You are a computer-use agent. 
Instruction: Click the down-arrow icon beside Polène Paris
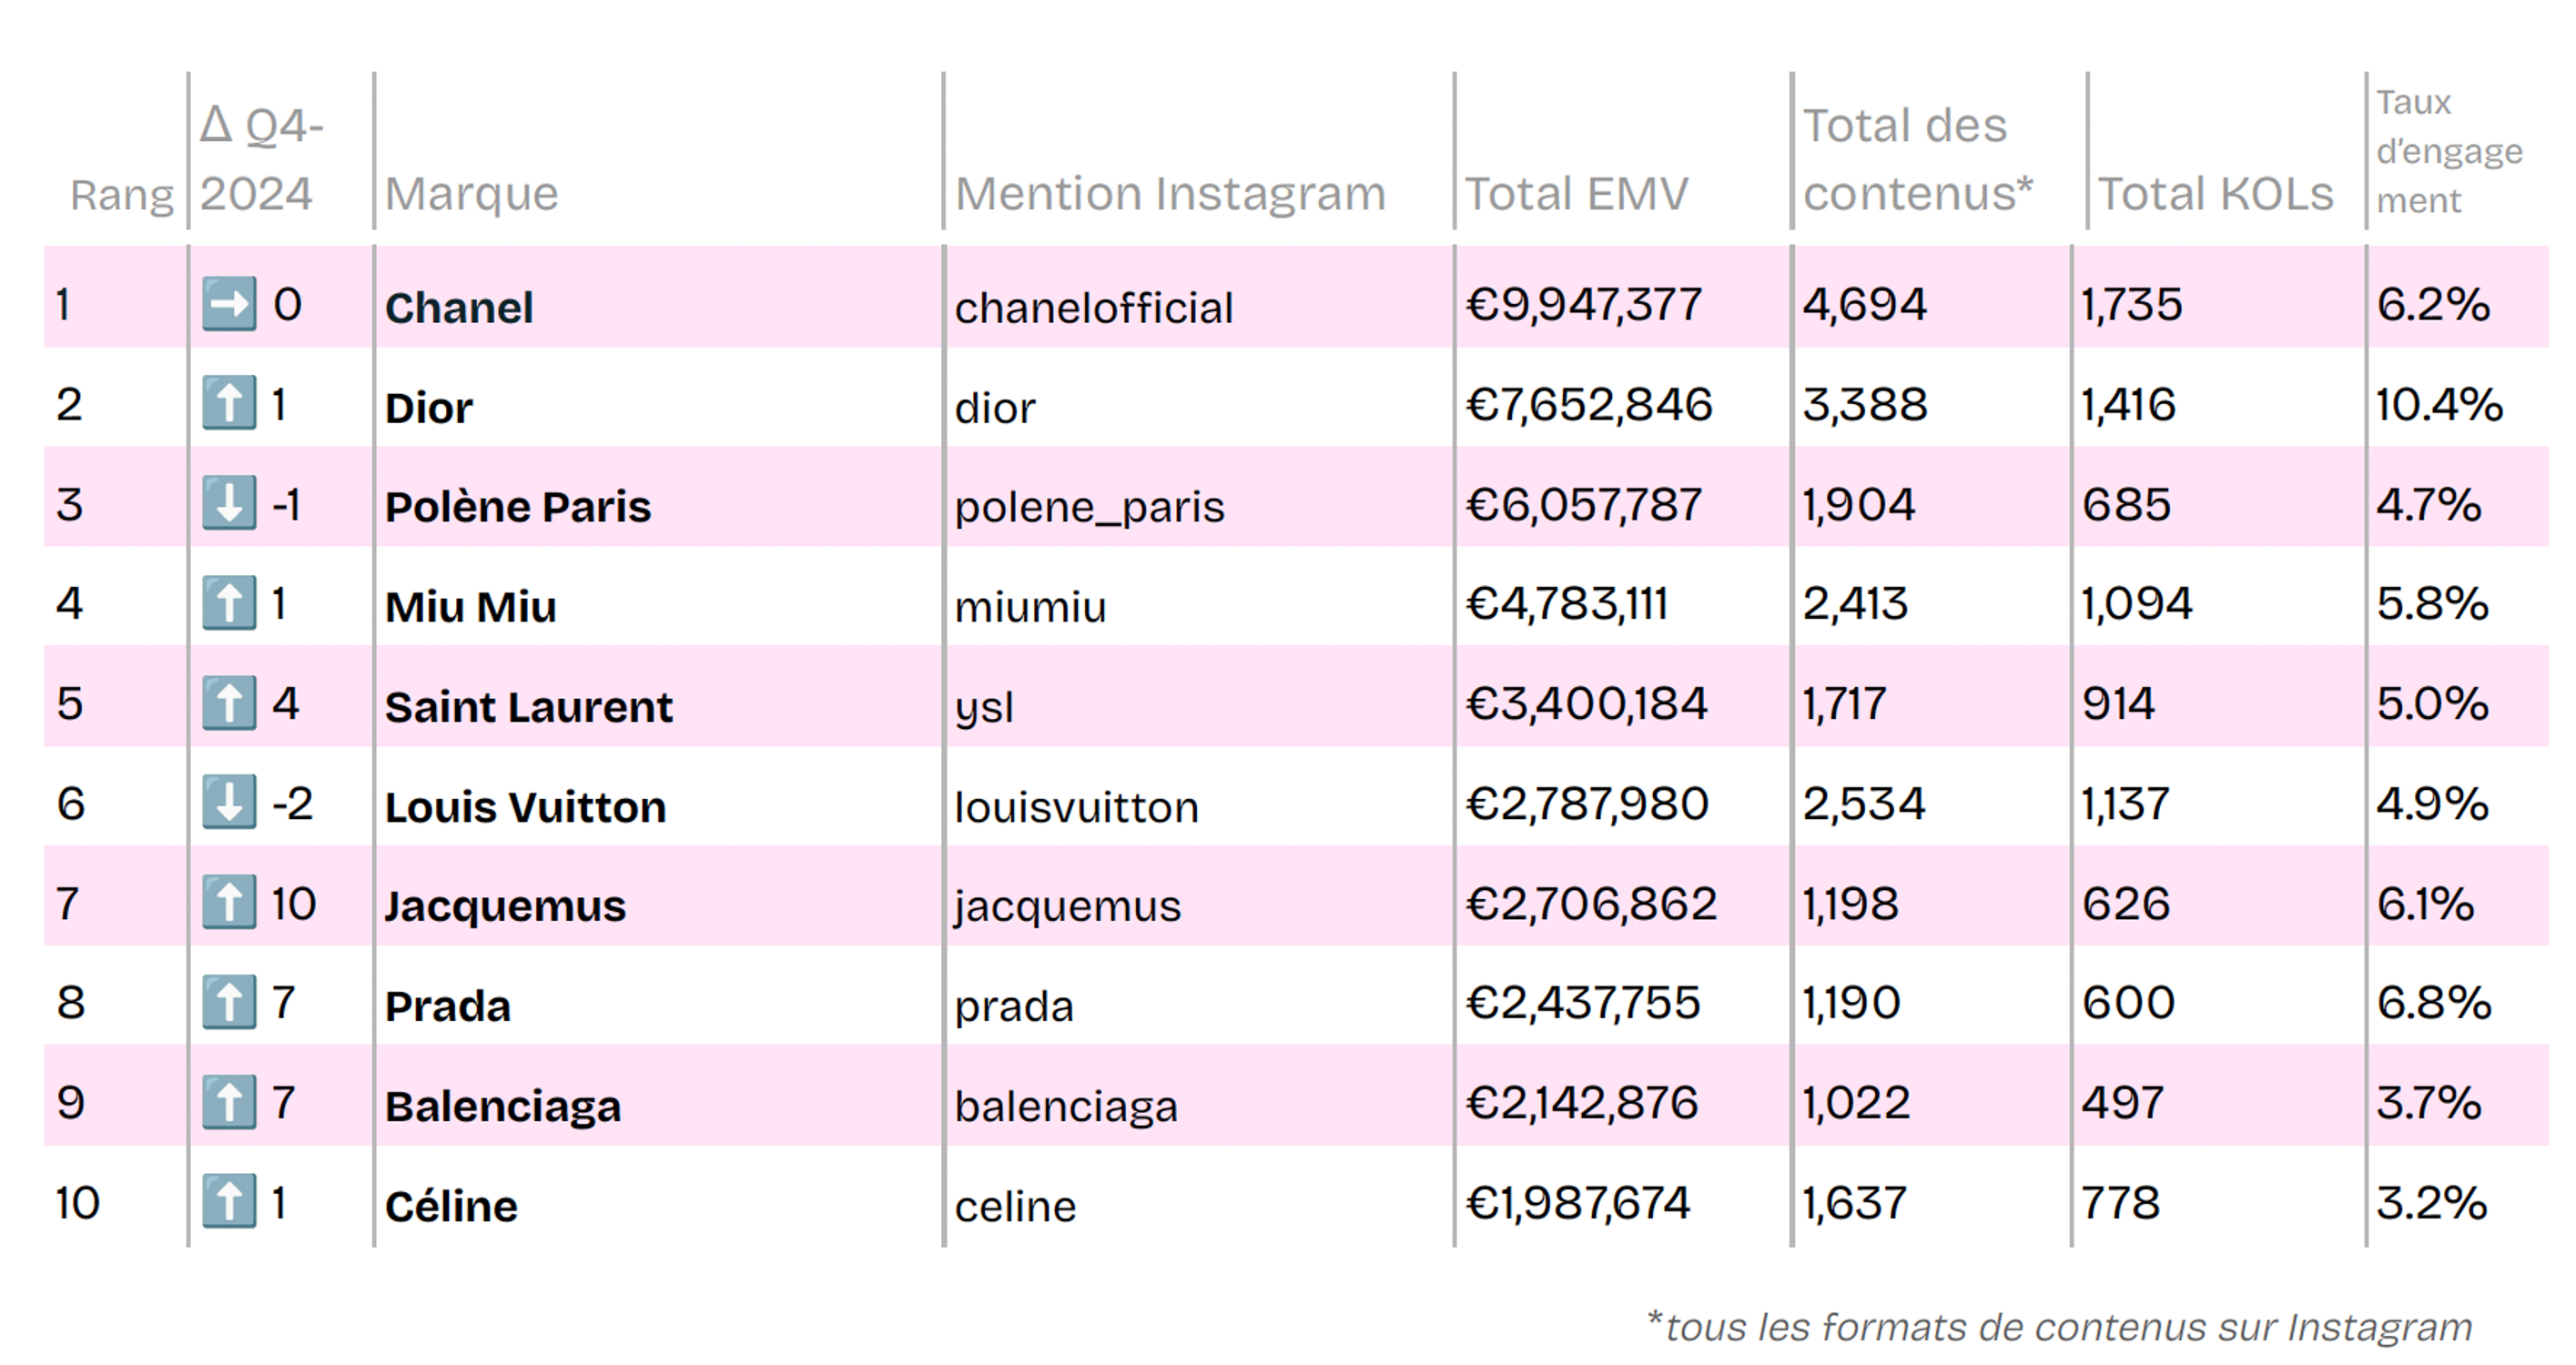point(232,505)
